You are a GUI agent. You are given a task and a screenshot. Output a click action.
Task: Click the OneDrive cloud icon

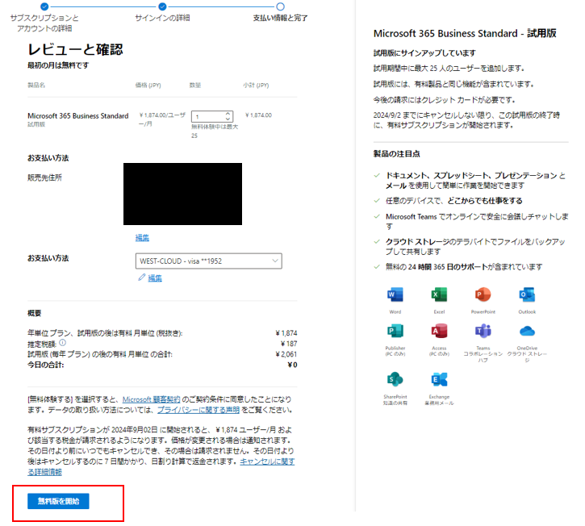pyautogui.click(x=527, y=331)
